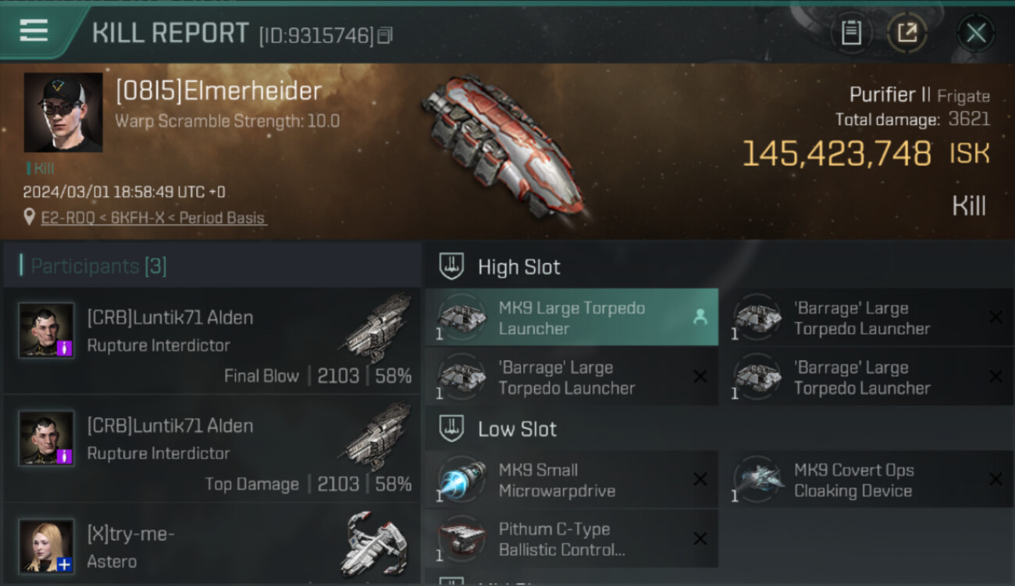1015x586 pixels.
Task: Click the Low Slot section icon
Action: pos(451,428)
